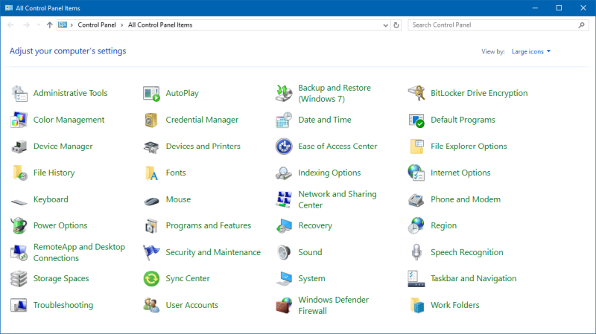Open the Credential Manager safe icon
Image resolution: width=596 pixels, height=334 pixels.
click(x=151, y=120)
